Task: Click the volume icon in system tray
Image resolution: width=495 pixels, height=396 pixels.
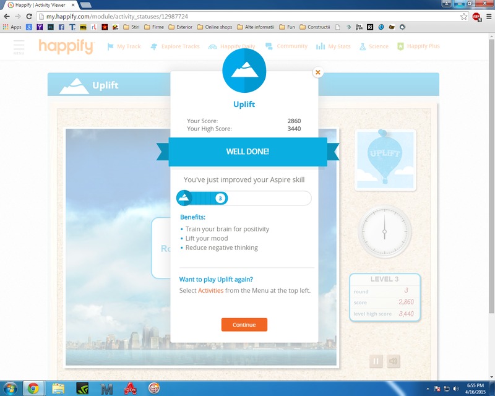Action: (455, 389)
